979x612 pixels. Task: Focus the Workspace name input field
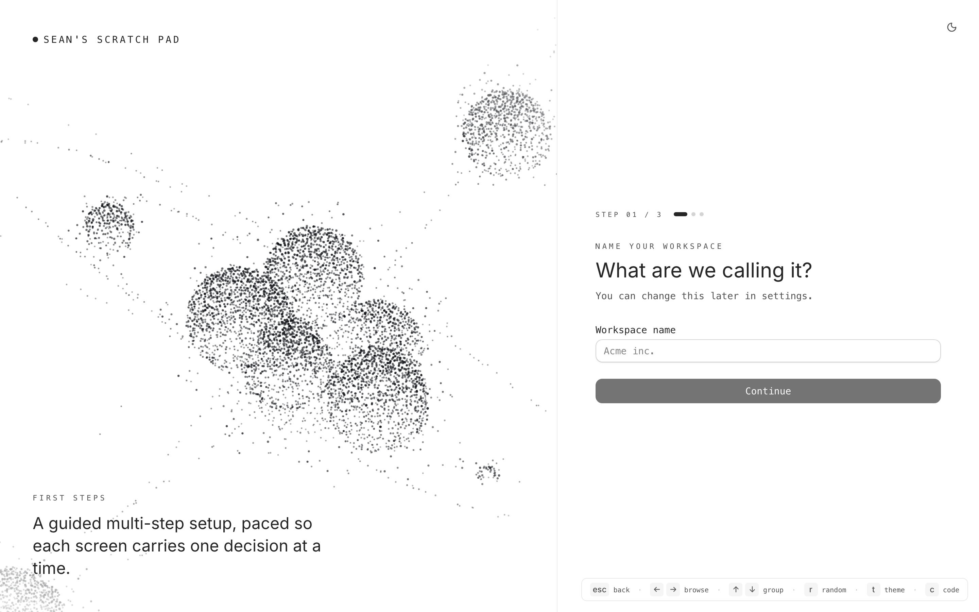[x=768, y=351]
